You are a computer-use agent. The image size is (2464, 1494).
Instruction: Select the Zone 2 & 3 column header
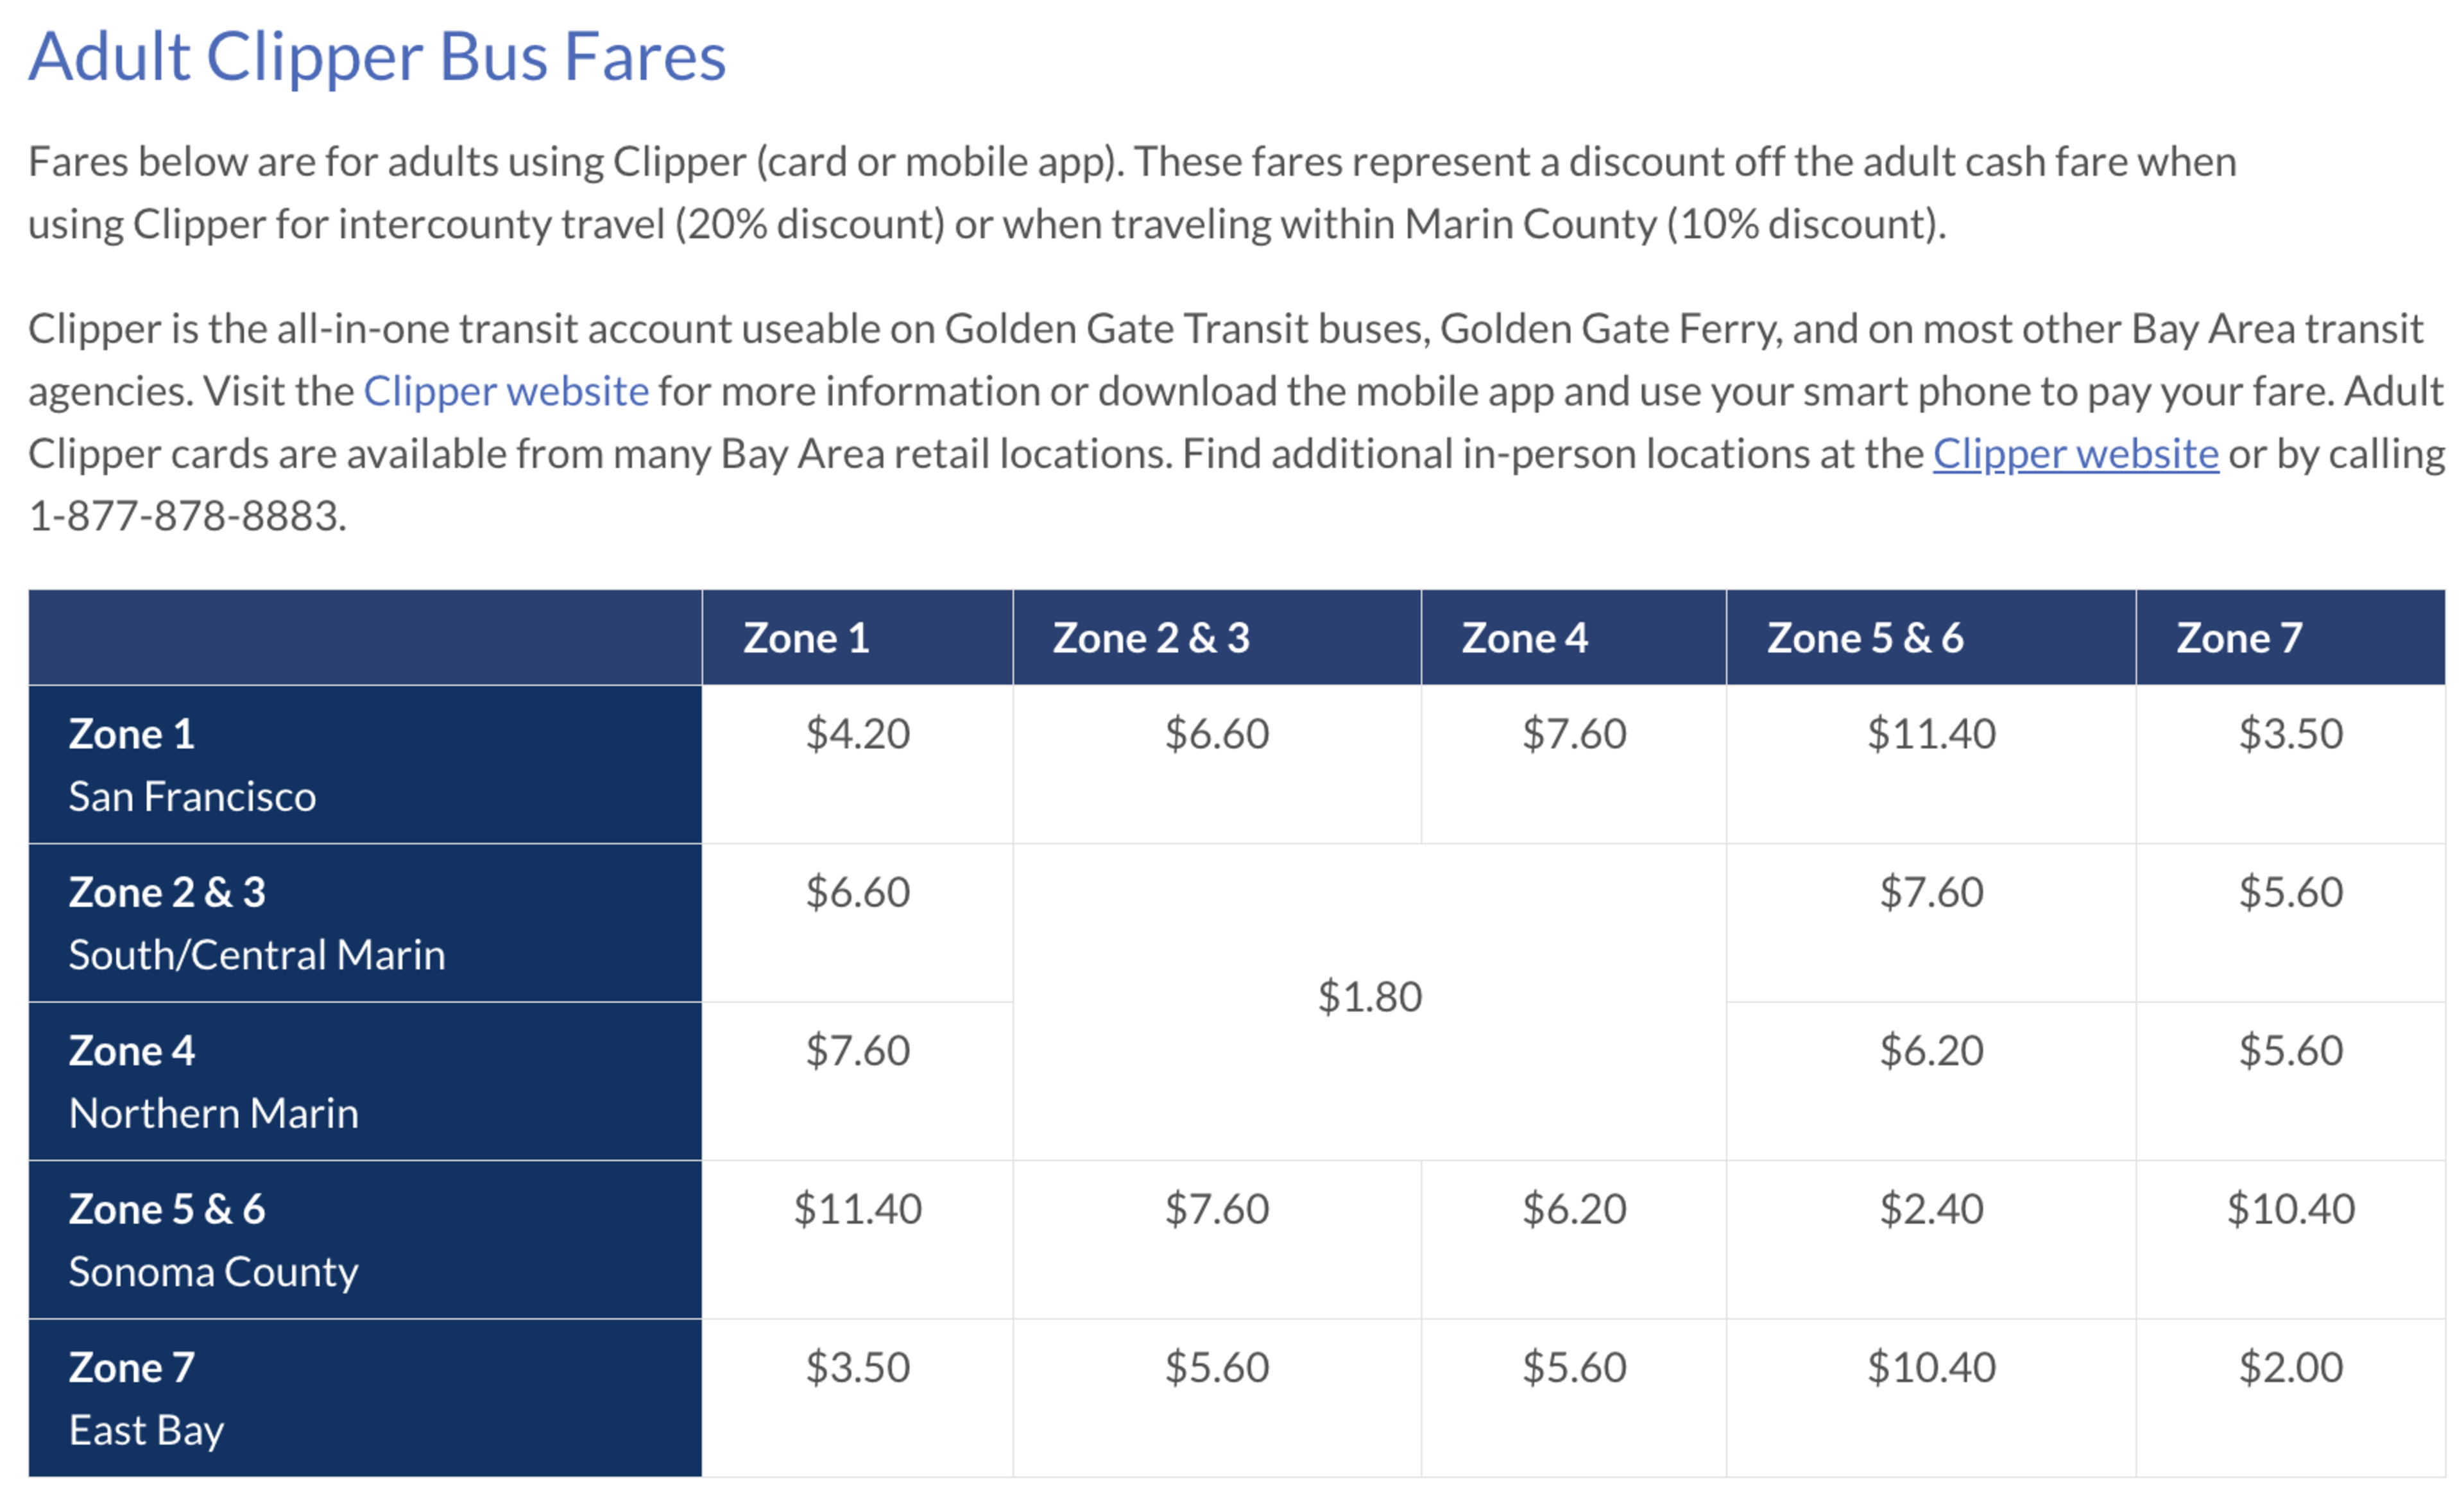[1217, 637]
